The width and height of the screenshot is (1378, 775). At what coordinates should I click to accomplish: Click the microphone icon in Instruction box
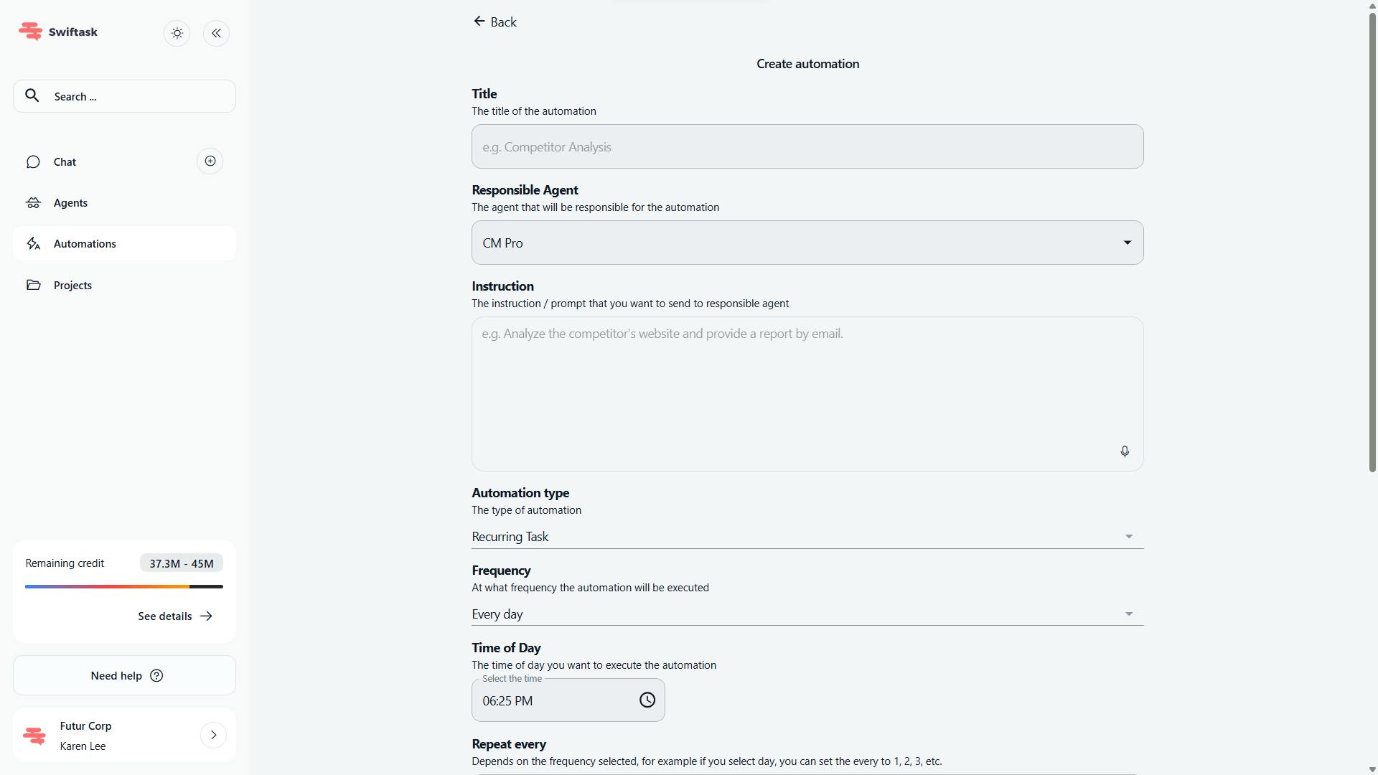(x=1125, y=451)
